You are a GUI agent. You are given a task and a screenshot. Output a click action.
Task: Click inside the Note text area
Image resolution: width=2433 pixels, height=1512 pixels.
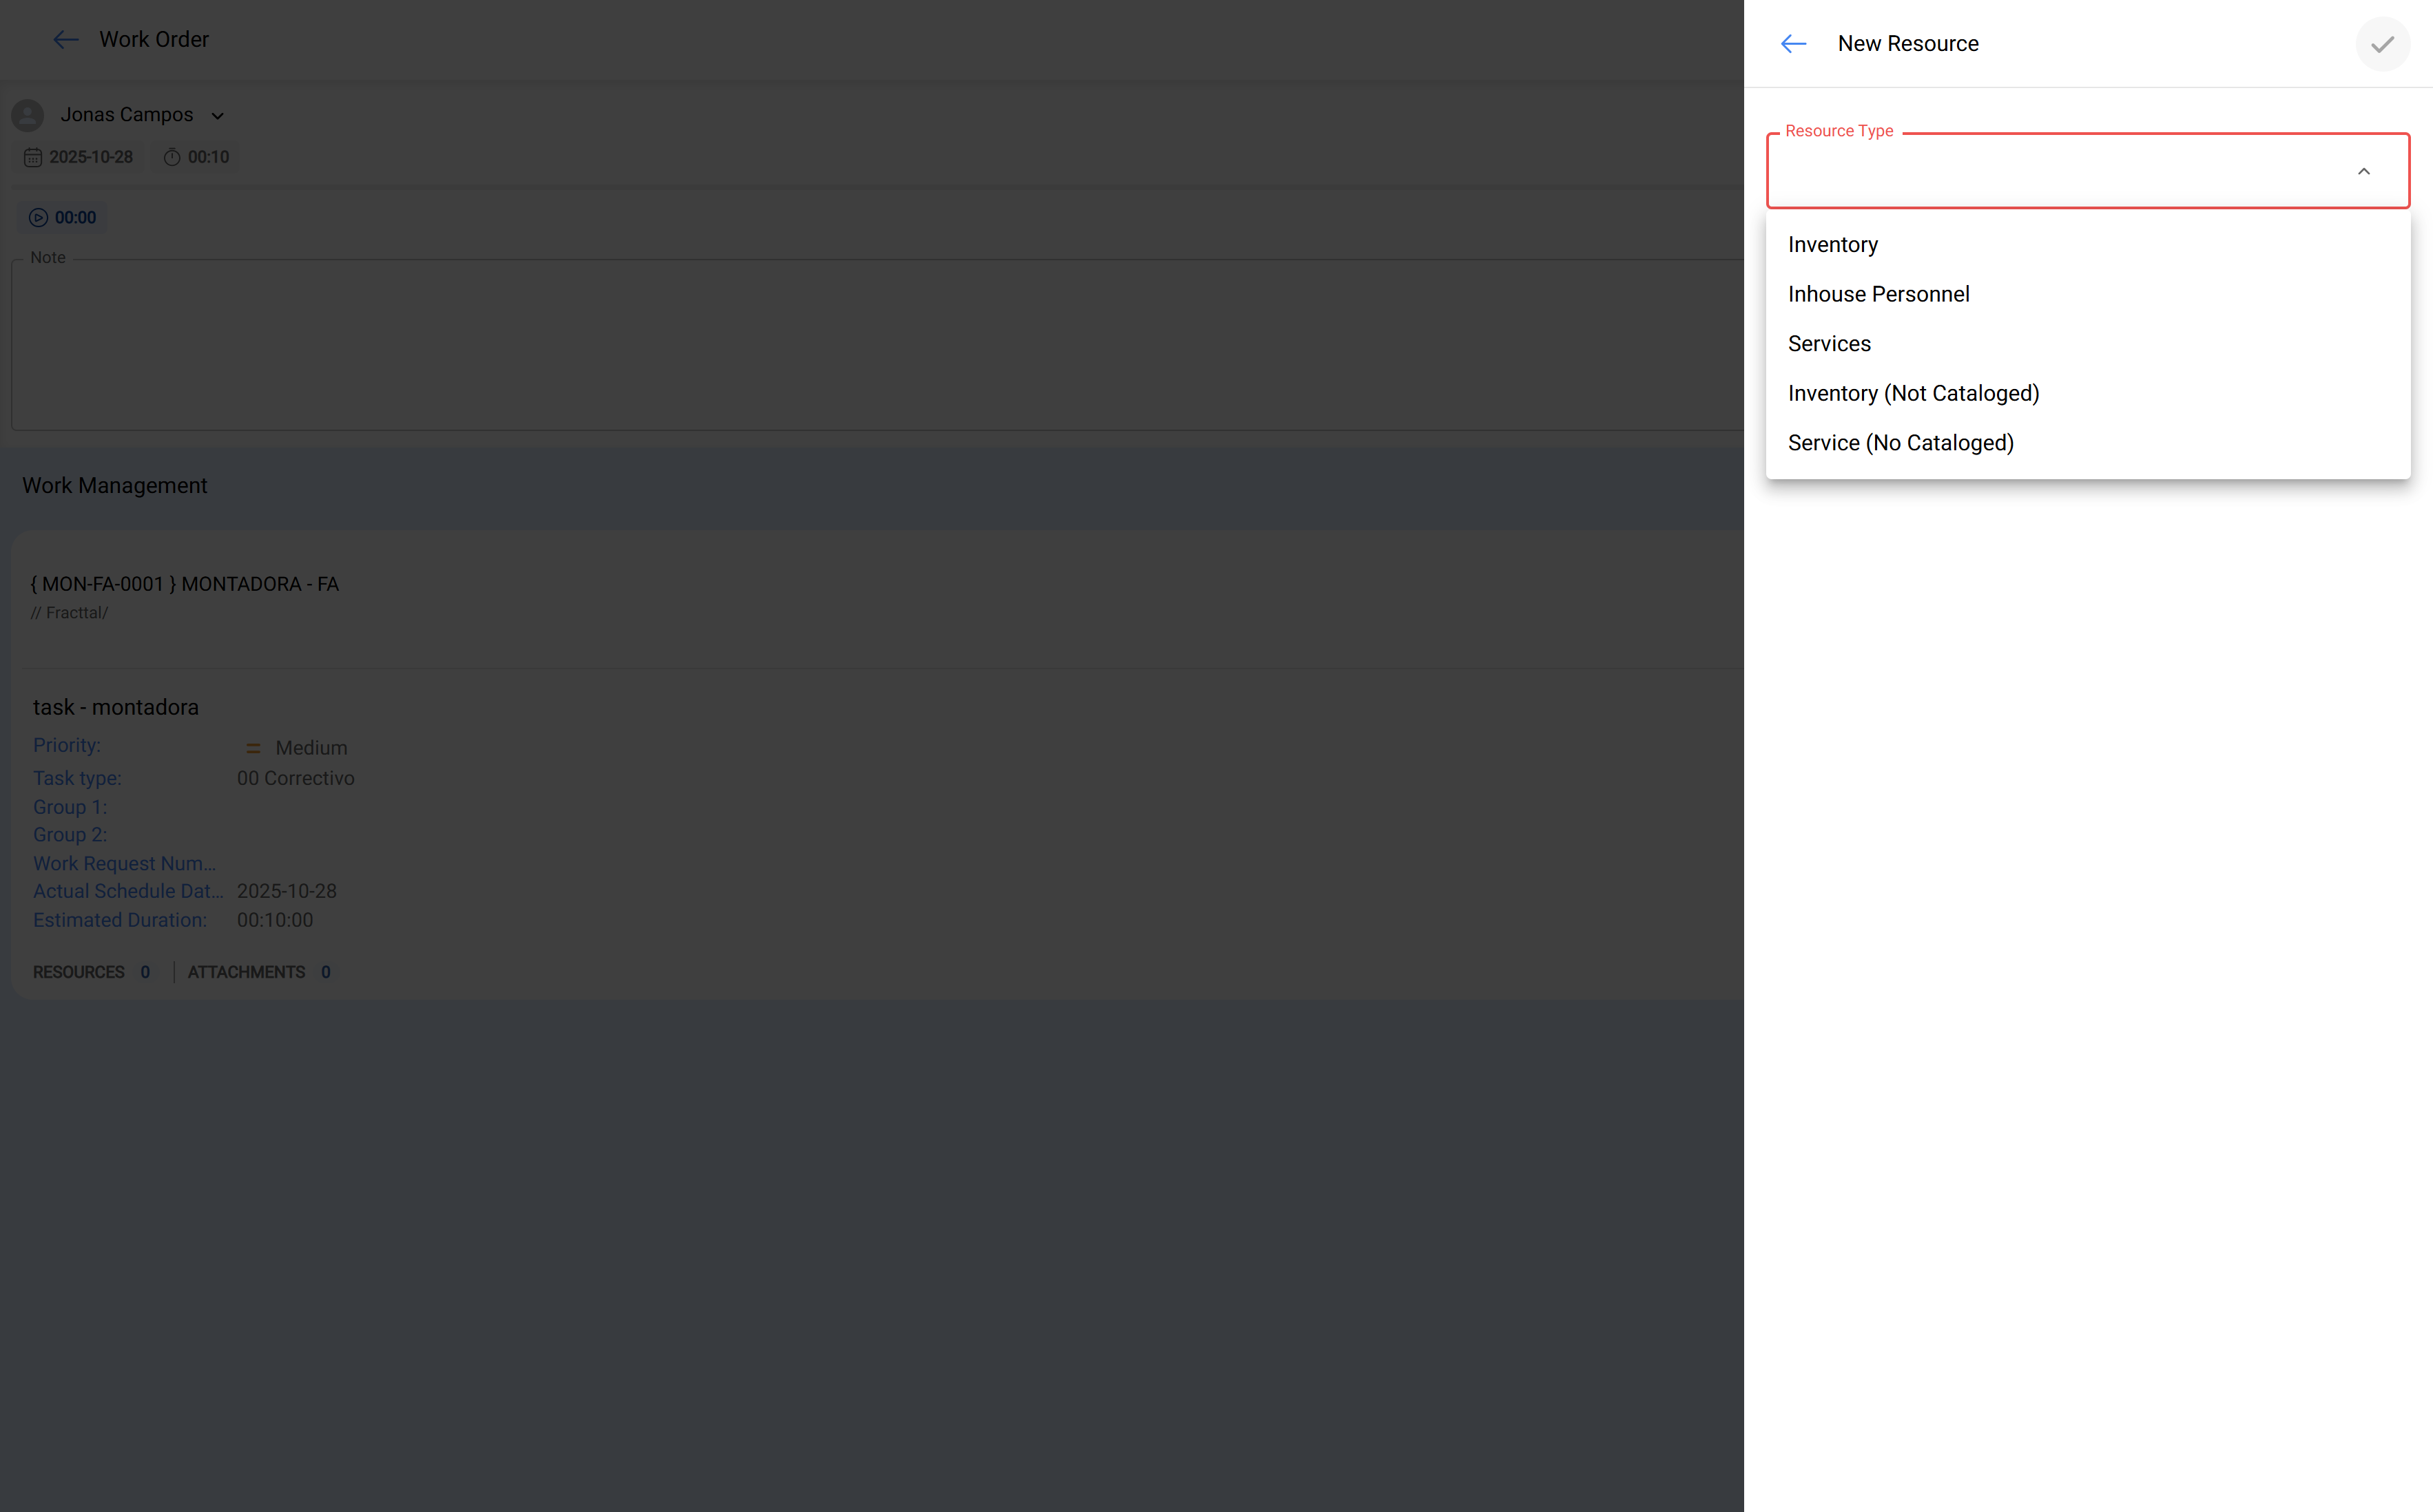871,345
